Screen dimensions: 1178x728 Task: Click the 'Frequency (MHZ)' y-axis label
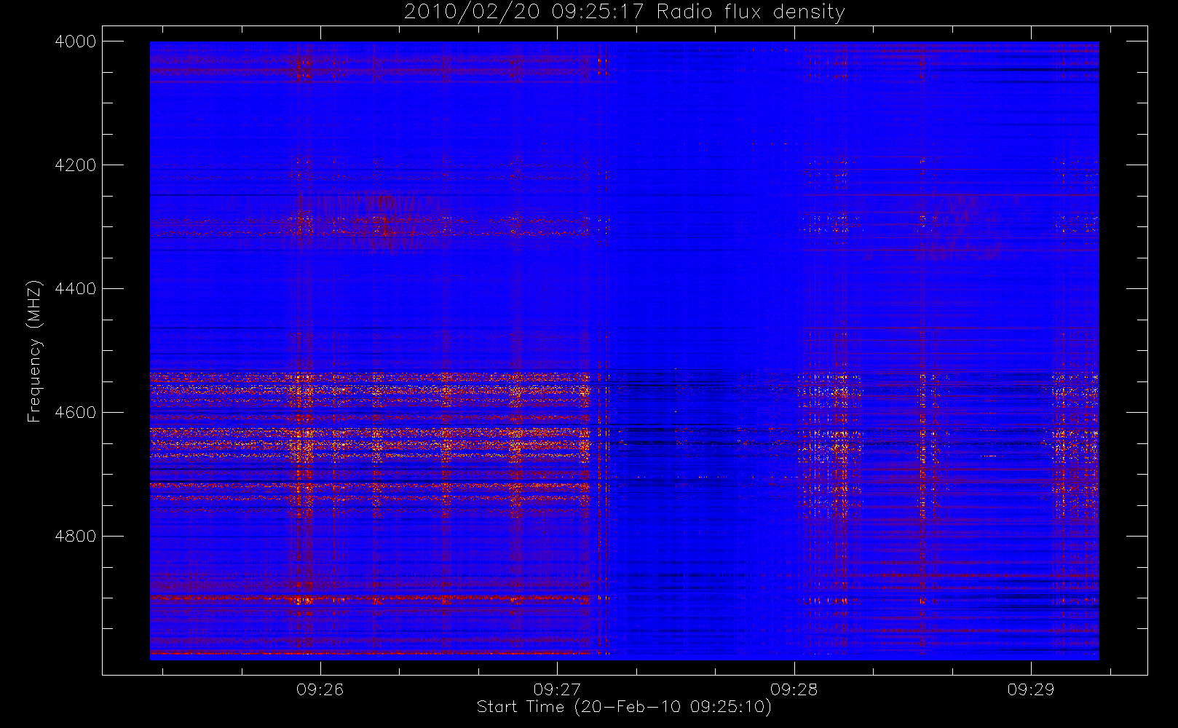click(34, 351)
